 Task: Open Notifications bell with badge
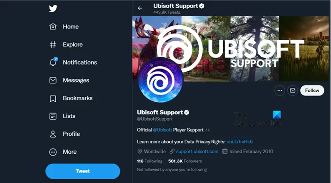click(53, 61)
